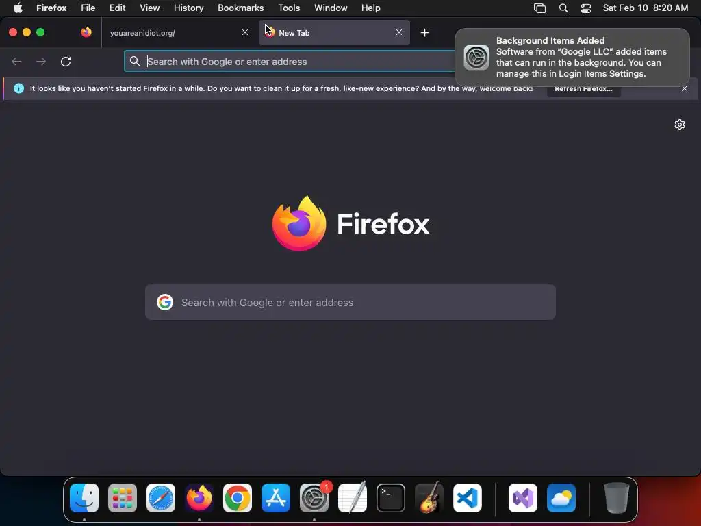Viewport: 701px width, 526px height.
Task: Click the Firefox icon in the Dock
Action: (x=199, y=498)
